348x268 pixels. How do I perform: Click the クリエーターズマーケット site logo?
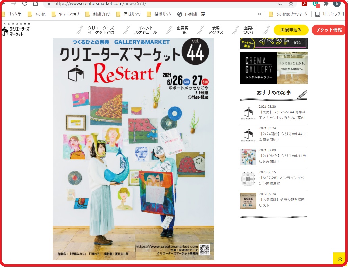[x=16, y=29]
